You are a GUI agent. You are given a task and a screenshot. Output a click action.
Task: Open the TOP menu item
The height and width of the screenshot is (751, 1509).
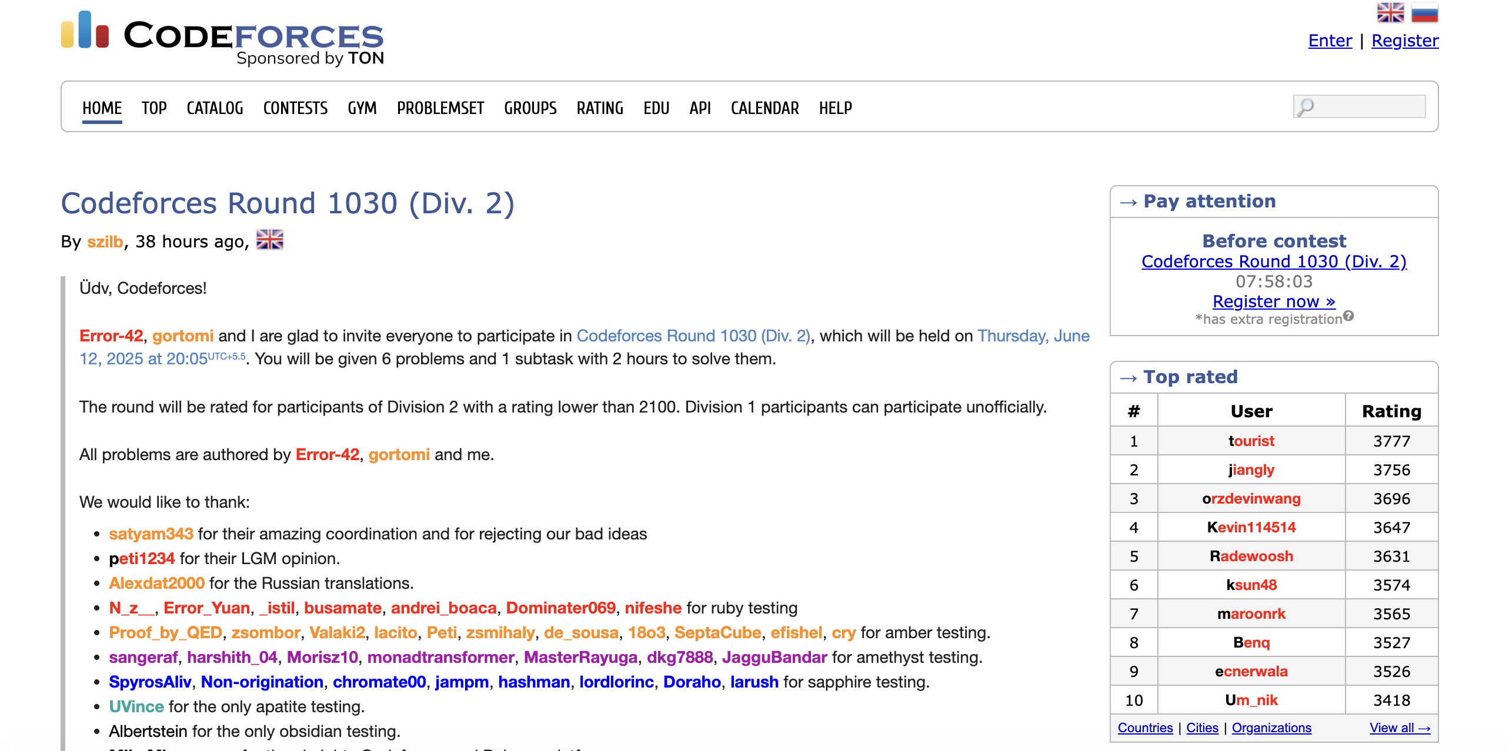pyautogui.click(x=154, y=108)
